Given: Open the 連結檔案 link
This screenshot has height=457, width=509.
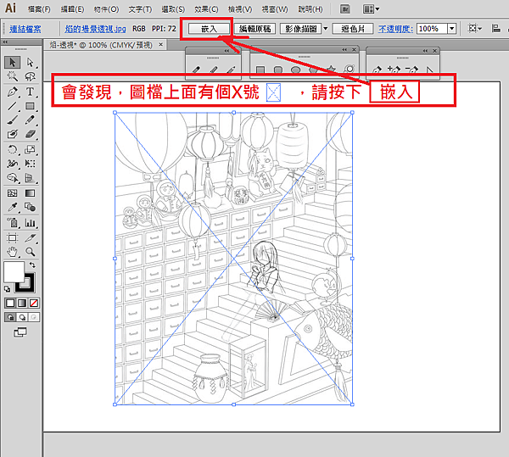Looking at the screenshot, I should 25,29.
